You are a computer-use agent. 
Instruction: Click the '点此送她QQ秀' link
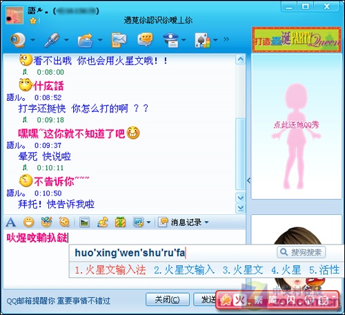pos(296,125)
